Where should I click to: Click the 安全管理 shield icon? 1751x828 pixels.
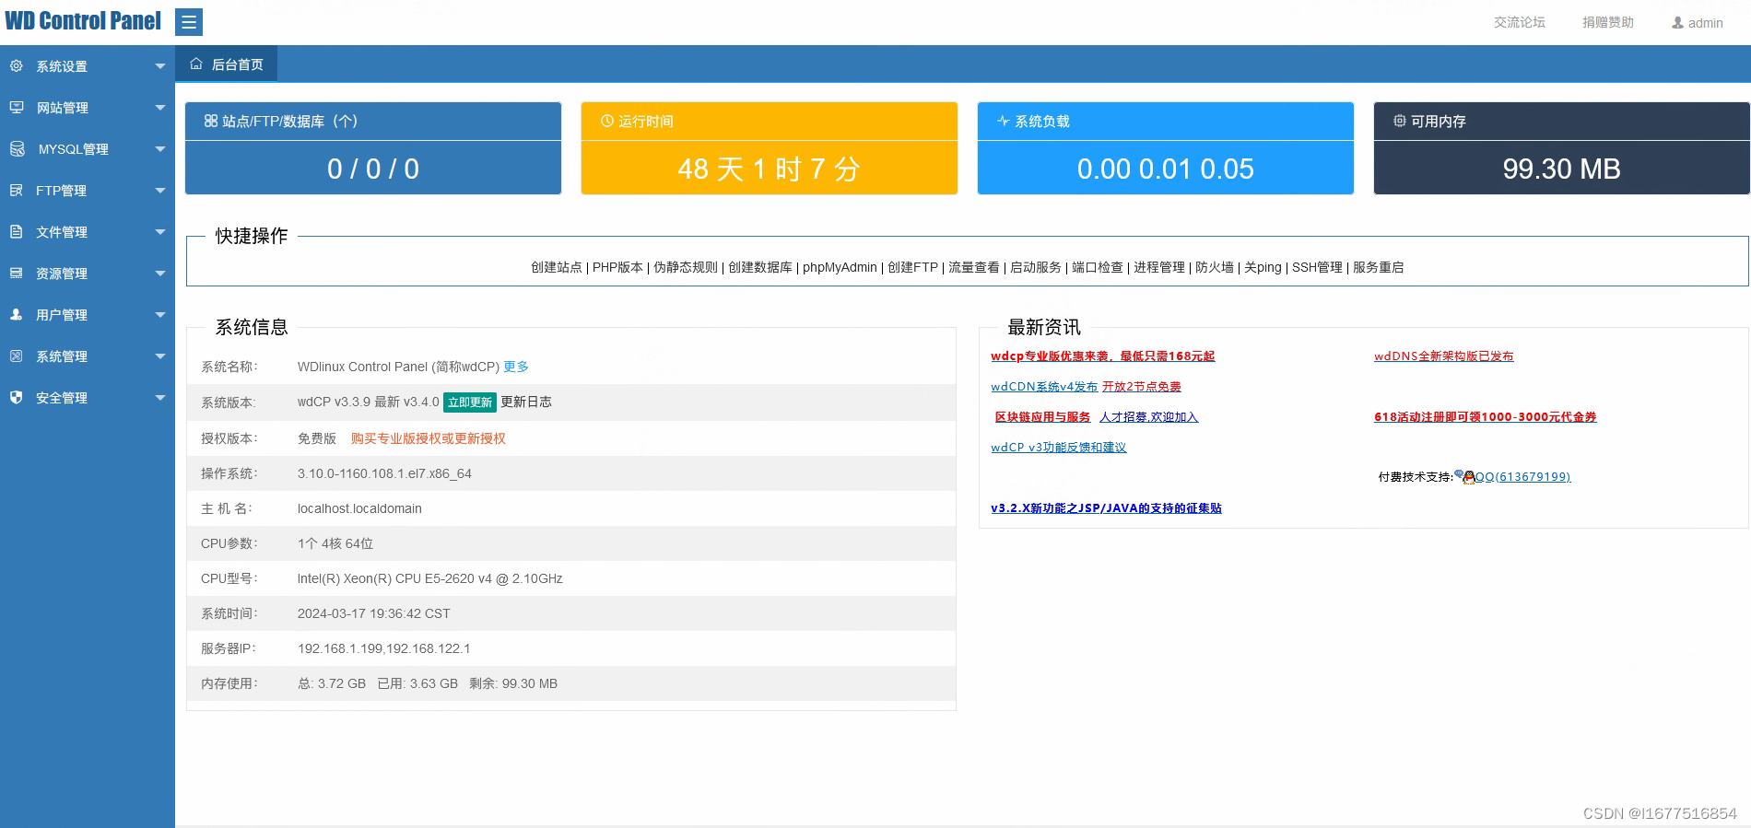coord(16,398)
